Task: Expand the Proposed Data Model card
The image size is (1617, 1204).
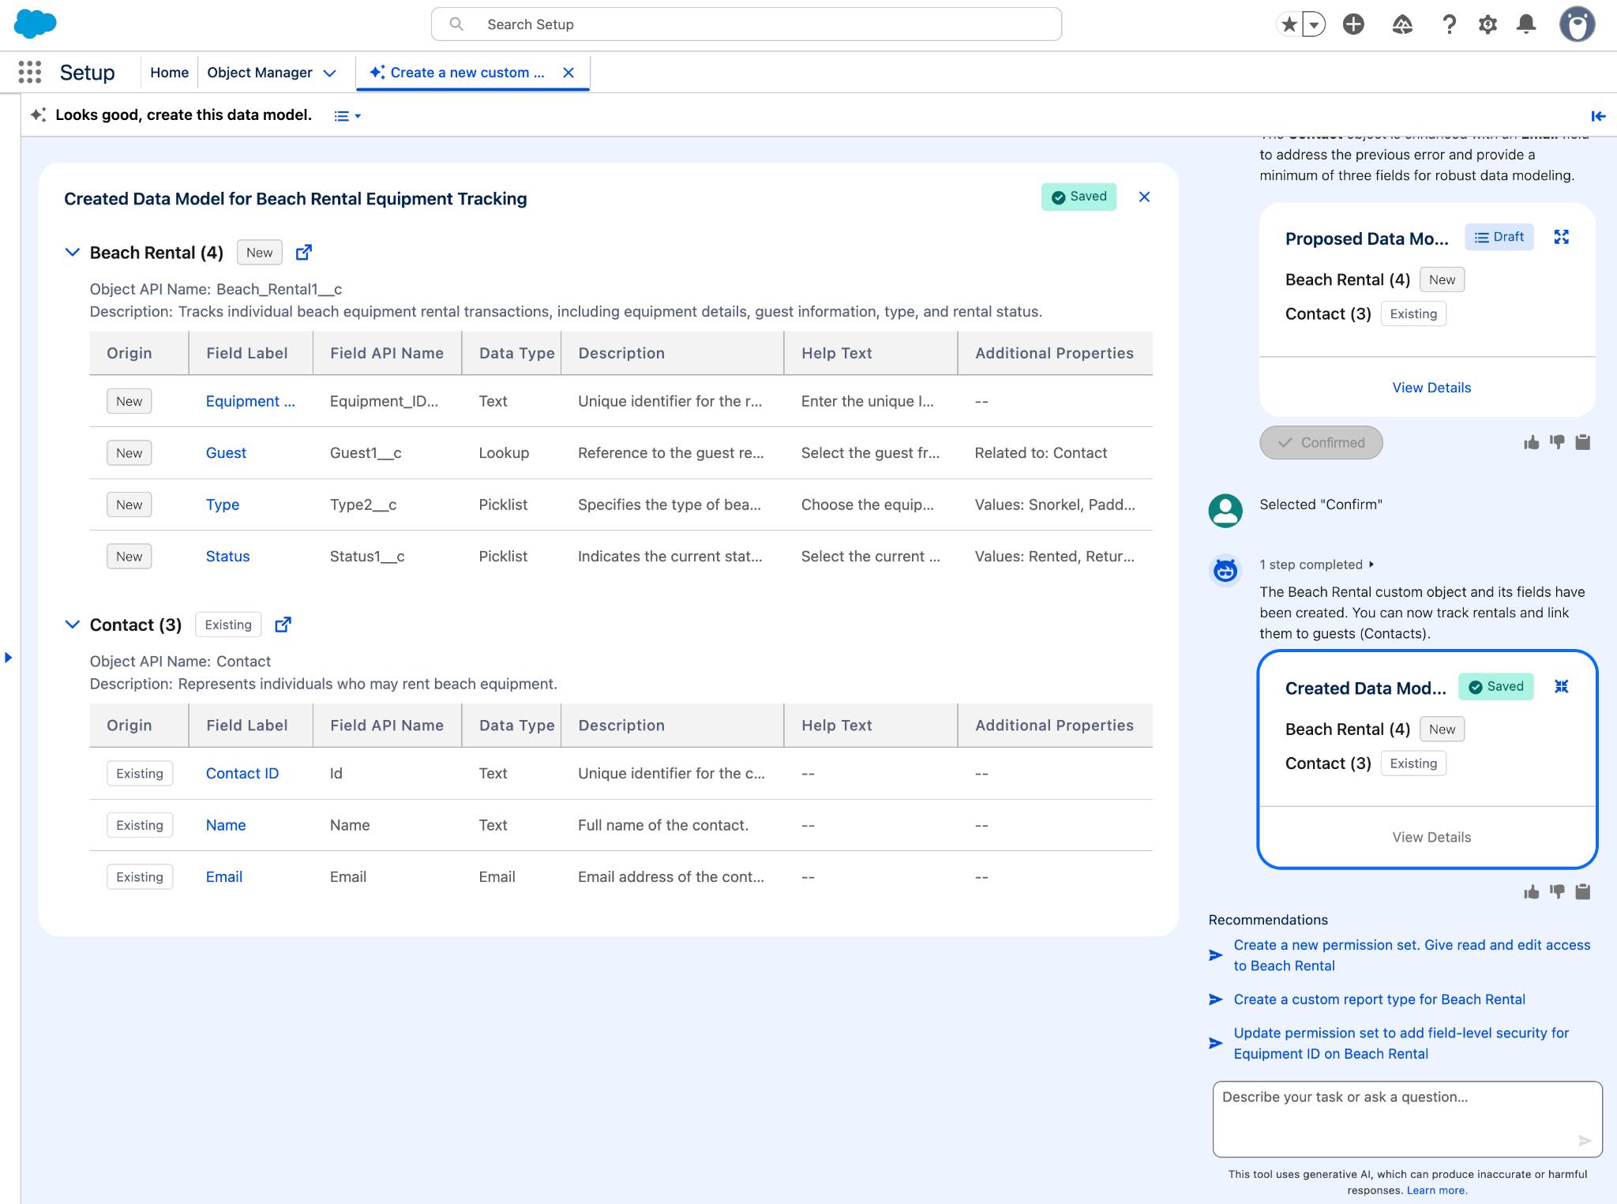Action: pyautogui.click(x=1561, y=237)
